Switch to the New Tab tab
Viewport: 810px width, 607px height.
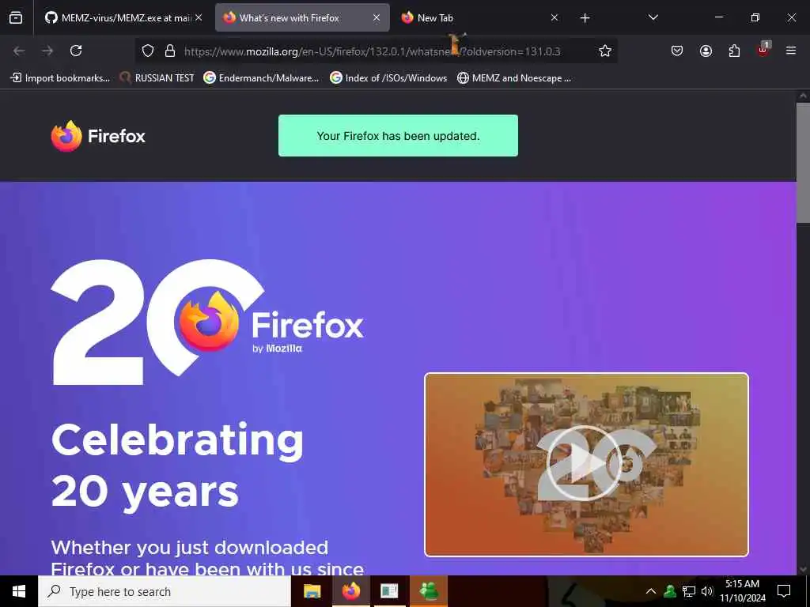tap(479, 17)
